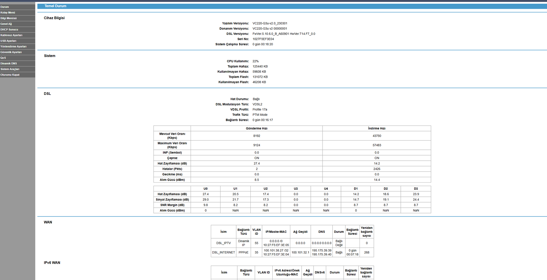Open Güvenlik Ayarları page
Viewport: 547px width, 280px height.
[x=17, y=52]
